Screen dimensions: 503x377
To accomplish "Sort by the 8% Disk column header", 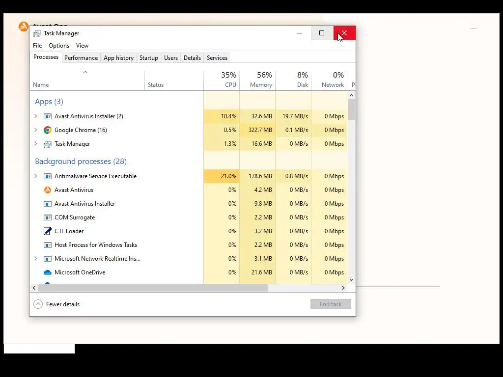I will pyautogui.click(x=293, y=81).
